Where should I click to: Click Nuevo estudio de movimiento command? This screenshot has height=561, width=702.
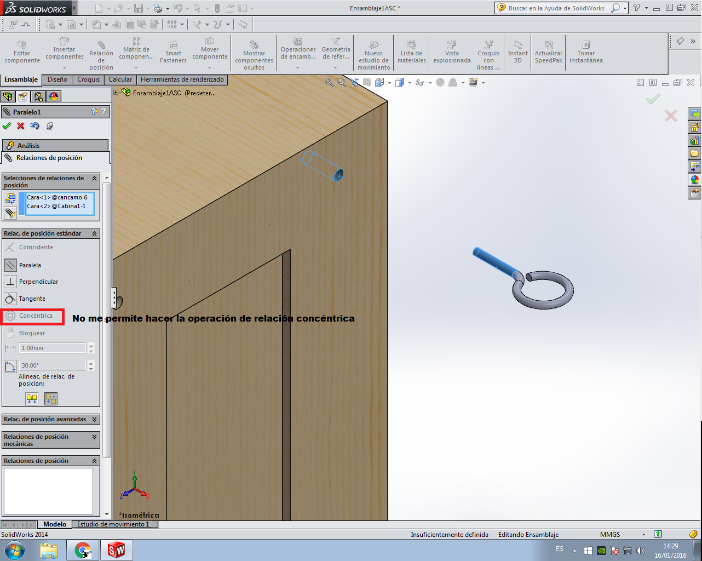[x=373, y=55]
